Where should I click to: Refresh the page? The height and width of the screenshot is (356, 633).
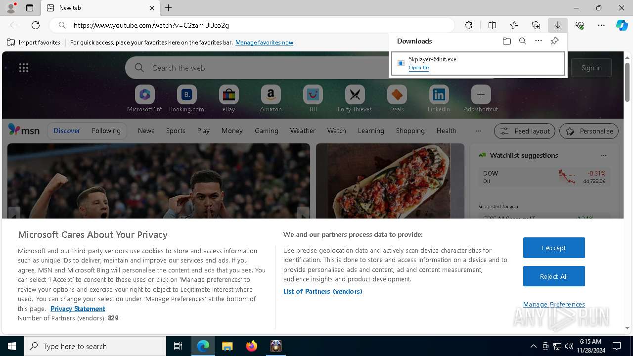pyautogui.click(x=36, y=25)
